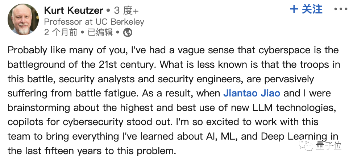Click the plus icon beside 关注
Image resolution: width=353 pixels, height=161 pixels.
click(x=294, y=9)
